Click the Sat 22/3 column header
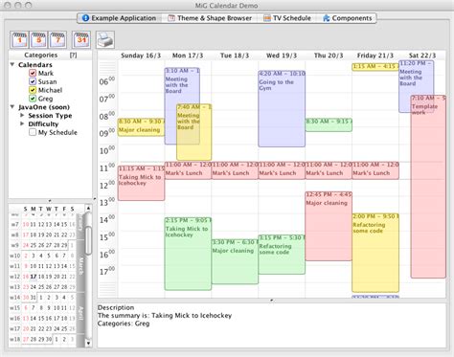Screen dimensions: 454x357 point(422,56)
